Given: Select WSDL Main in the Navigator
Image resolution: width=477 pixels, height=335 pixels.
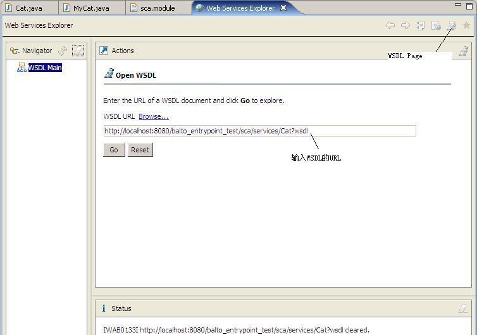Looking at the screenshot, I should [45, 68].
